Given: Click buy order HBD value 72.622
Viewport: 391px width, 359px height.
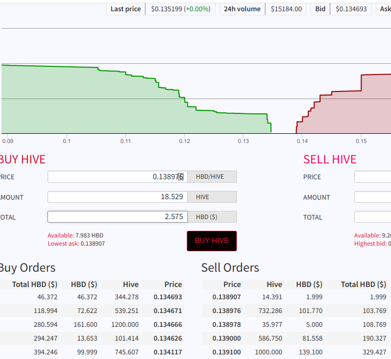Looking at the screenshot, I should [87, 310].
